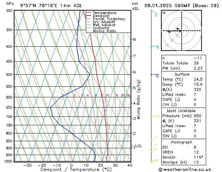Click the 5 km altitude label
The height and width of the screenshot is (172, 222).
134,88
